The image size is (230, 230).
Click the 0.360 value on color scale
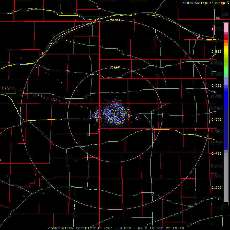click(x=216, y=165)
